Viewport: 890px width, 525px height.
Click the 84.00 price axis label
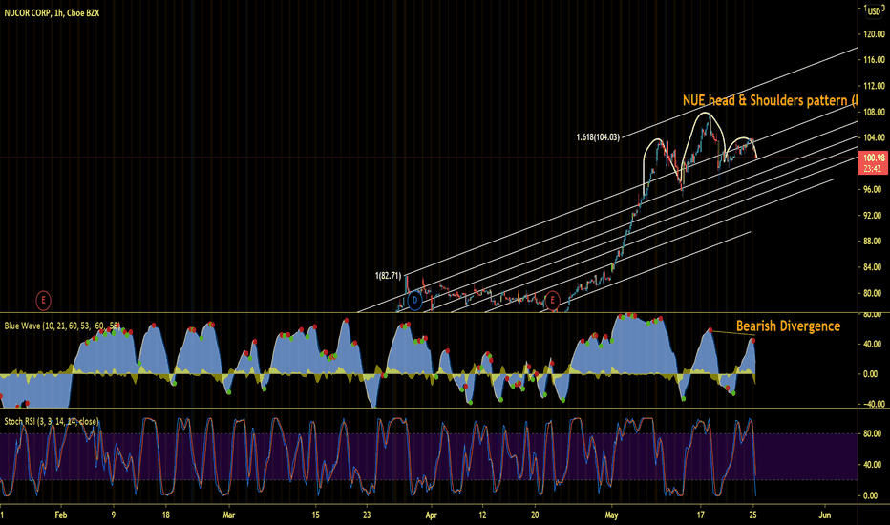[x=873, y=266]
